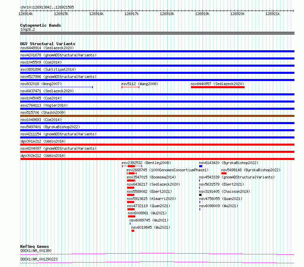Open the nsv6008961 (Wu2021) label
Image resolution: width=304 pixels, height=267 pixels.
[147, 213]
